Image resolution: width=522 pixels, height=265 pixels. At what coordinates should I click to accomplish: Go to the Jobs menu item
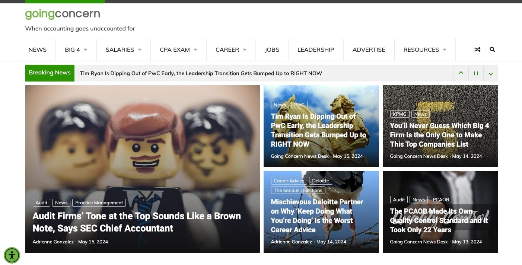click(272, 50)
